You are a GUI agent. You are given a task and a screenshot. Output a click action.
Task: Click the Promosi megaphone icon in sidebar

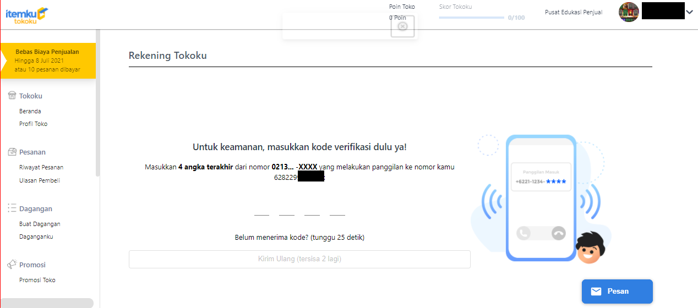(x=12, y=265)
